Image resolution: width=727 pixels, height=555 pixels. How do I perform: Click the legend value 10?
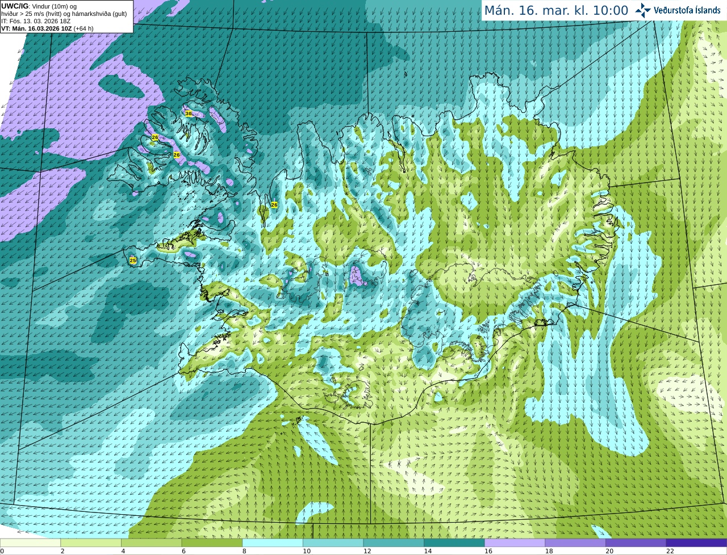tap(307, 551)
